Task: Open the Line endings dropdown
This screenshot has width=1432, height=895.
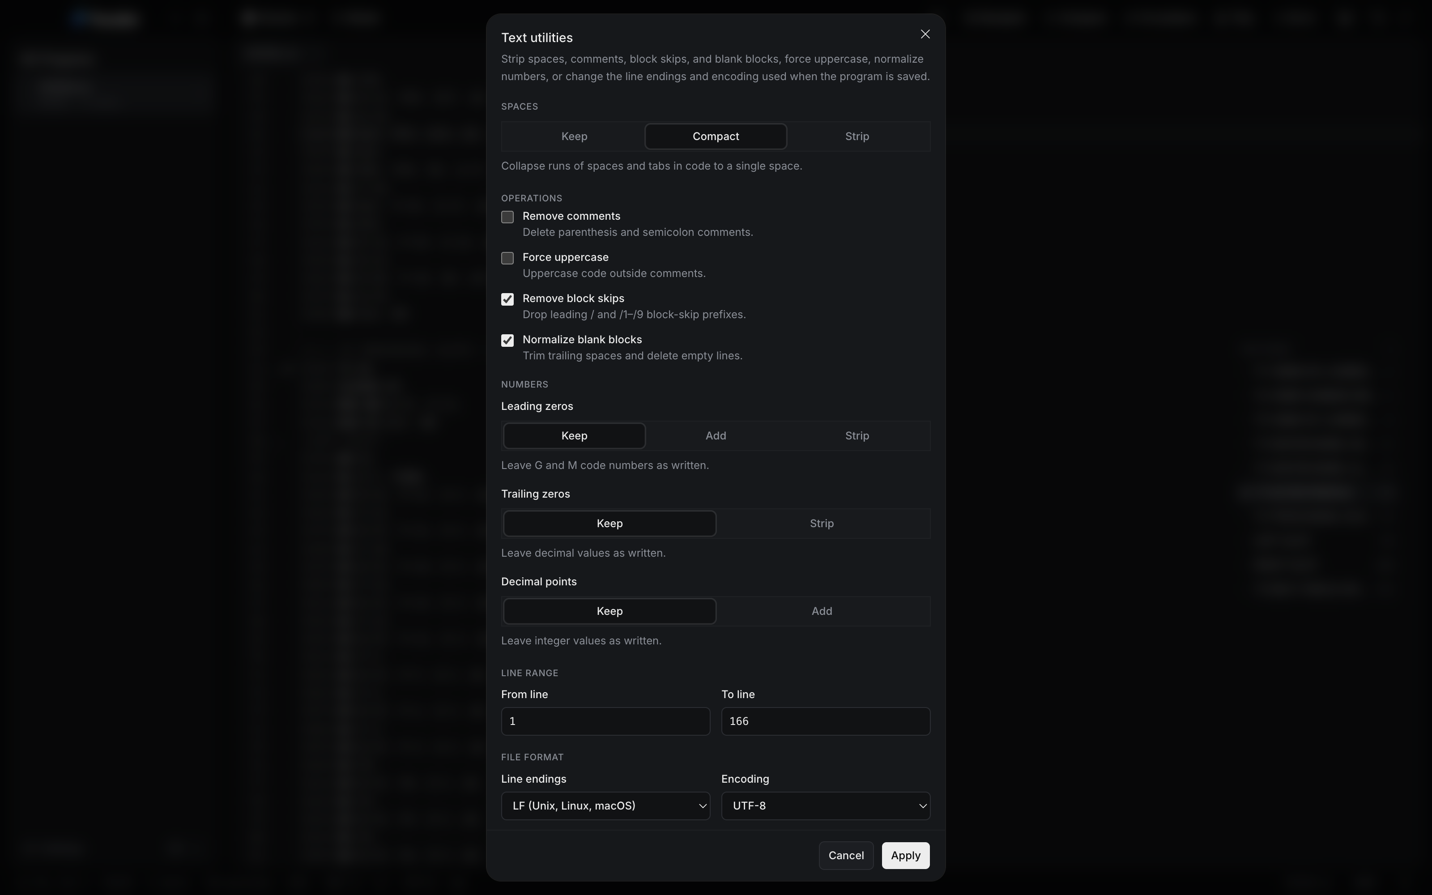Action: click(x=605, y=805)
